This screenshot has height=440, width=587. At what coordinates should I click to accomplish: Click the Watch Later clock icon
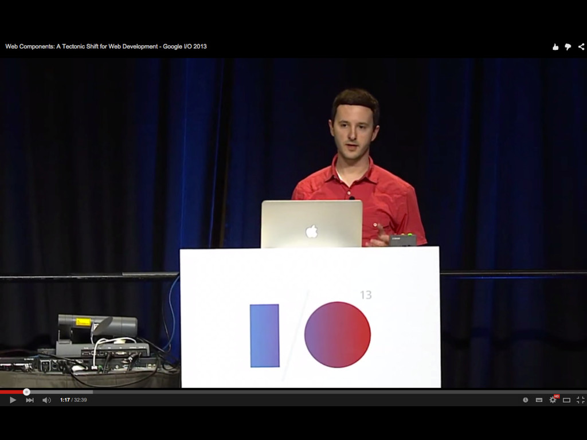pyautogui.click(x=525, y=400)
